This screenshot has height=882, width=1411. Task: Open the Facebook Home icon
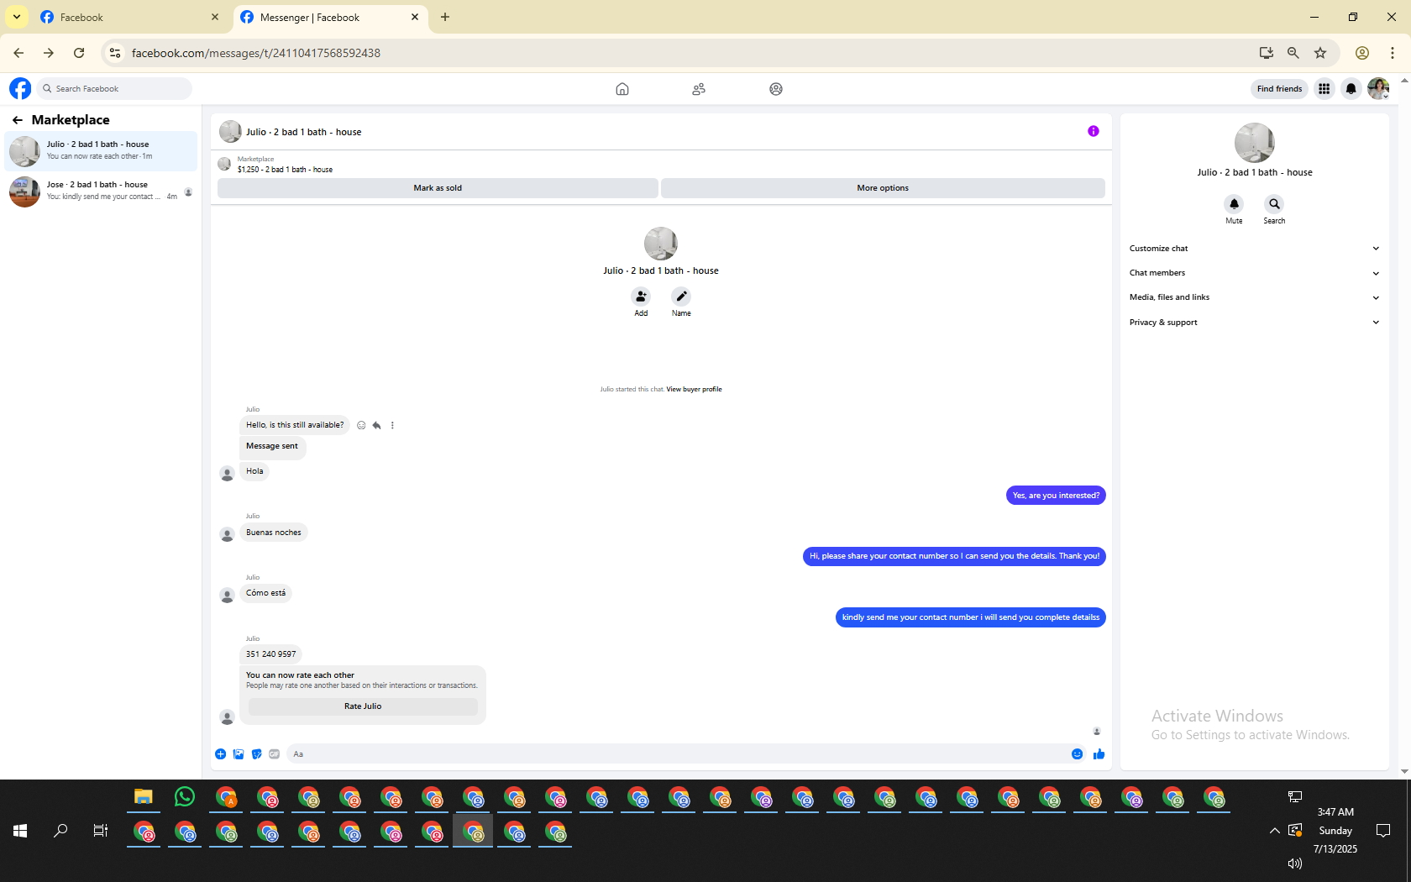click(x=622, y=89)
